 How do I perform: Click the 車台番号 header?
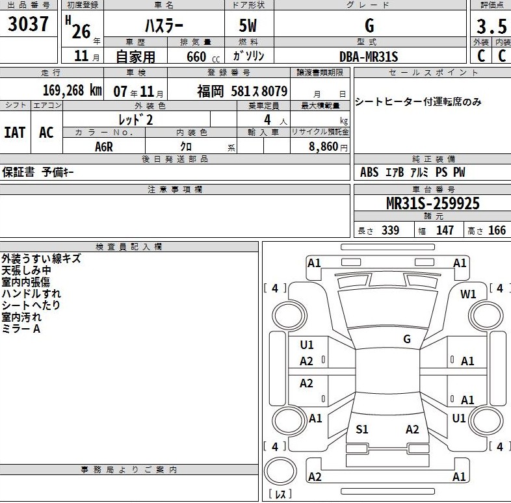pos(434,190)
